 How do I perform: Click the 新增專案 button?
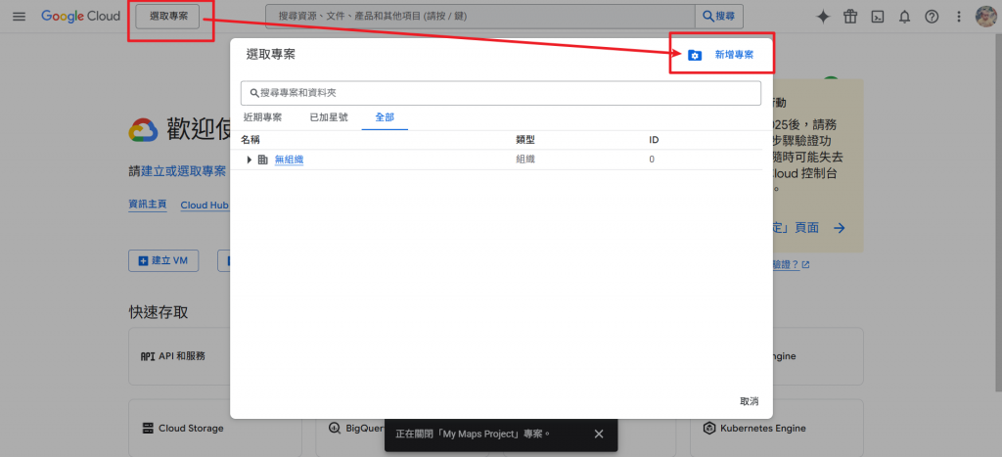click(x=721, y=55)
